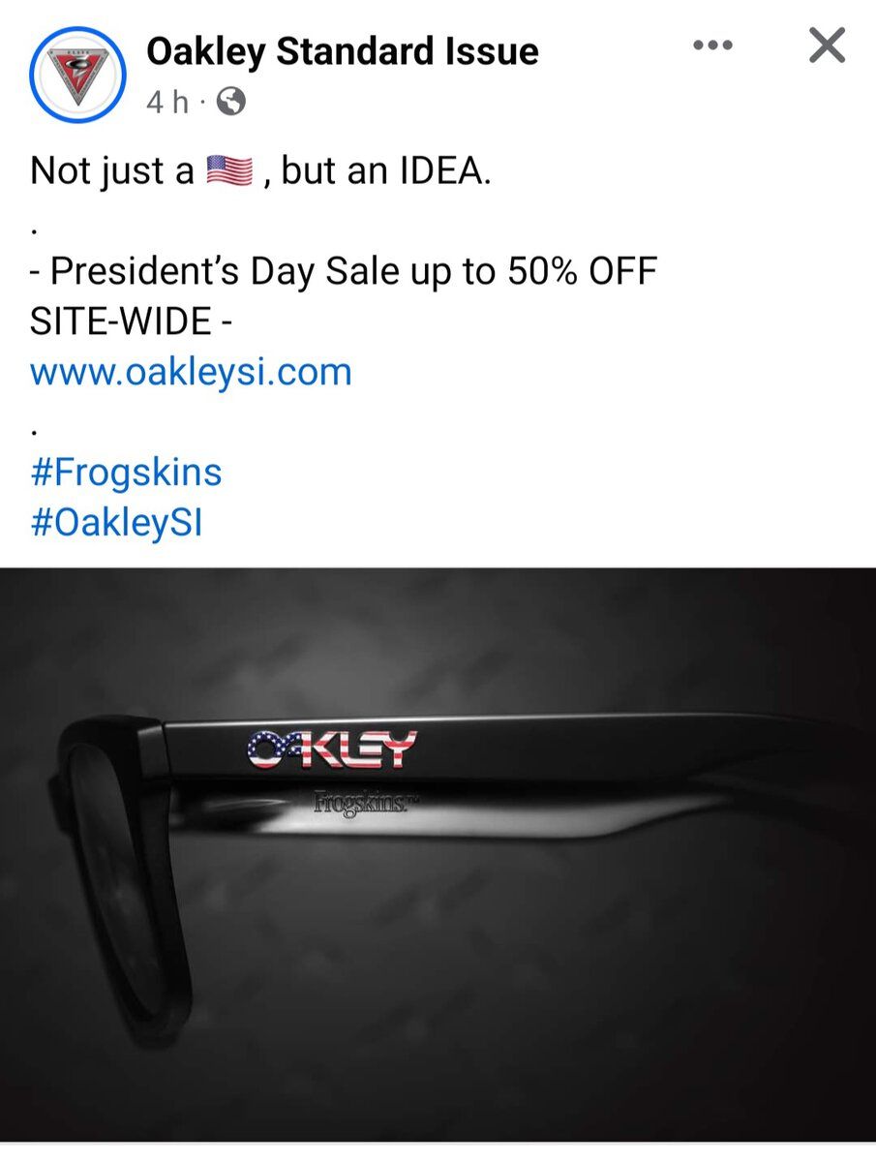Open the three-dot post options menu

[713, 46]
